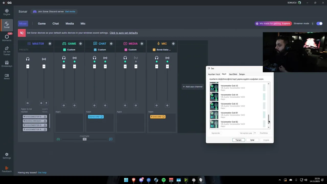Toggle MEDIA headphone monitoring
Screen dimensions: 327x184
125,58
